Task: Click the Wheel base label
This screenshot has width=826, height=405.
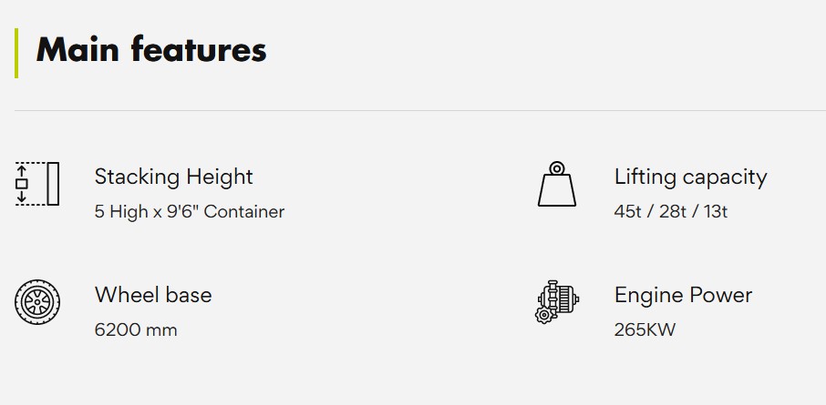Action: coord(153,295)
